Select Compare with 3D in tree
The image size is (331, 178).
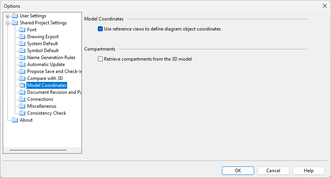[45, 78]
